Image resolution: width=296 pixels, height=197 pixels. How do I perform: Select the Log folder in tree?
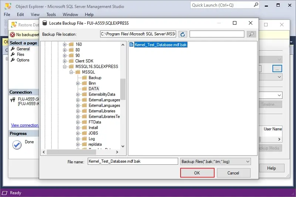92,139
